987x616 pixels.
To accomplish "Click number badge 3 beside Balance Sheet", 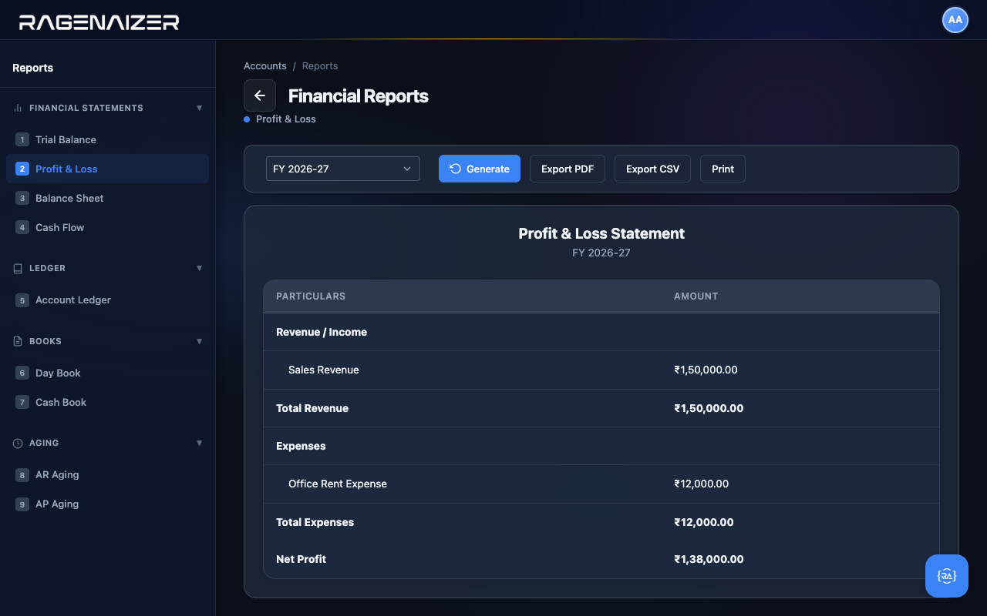I will click(x=22, y=198).
